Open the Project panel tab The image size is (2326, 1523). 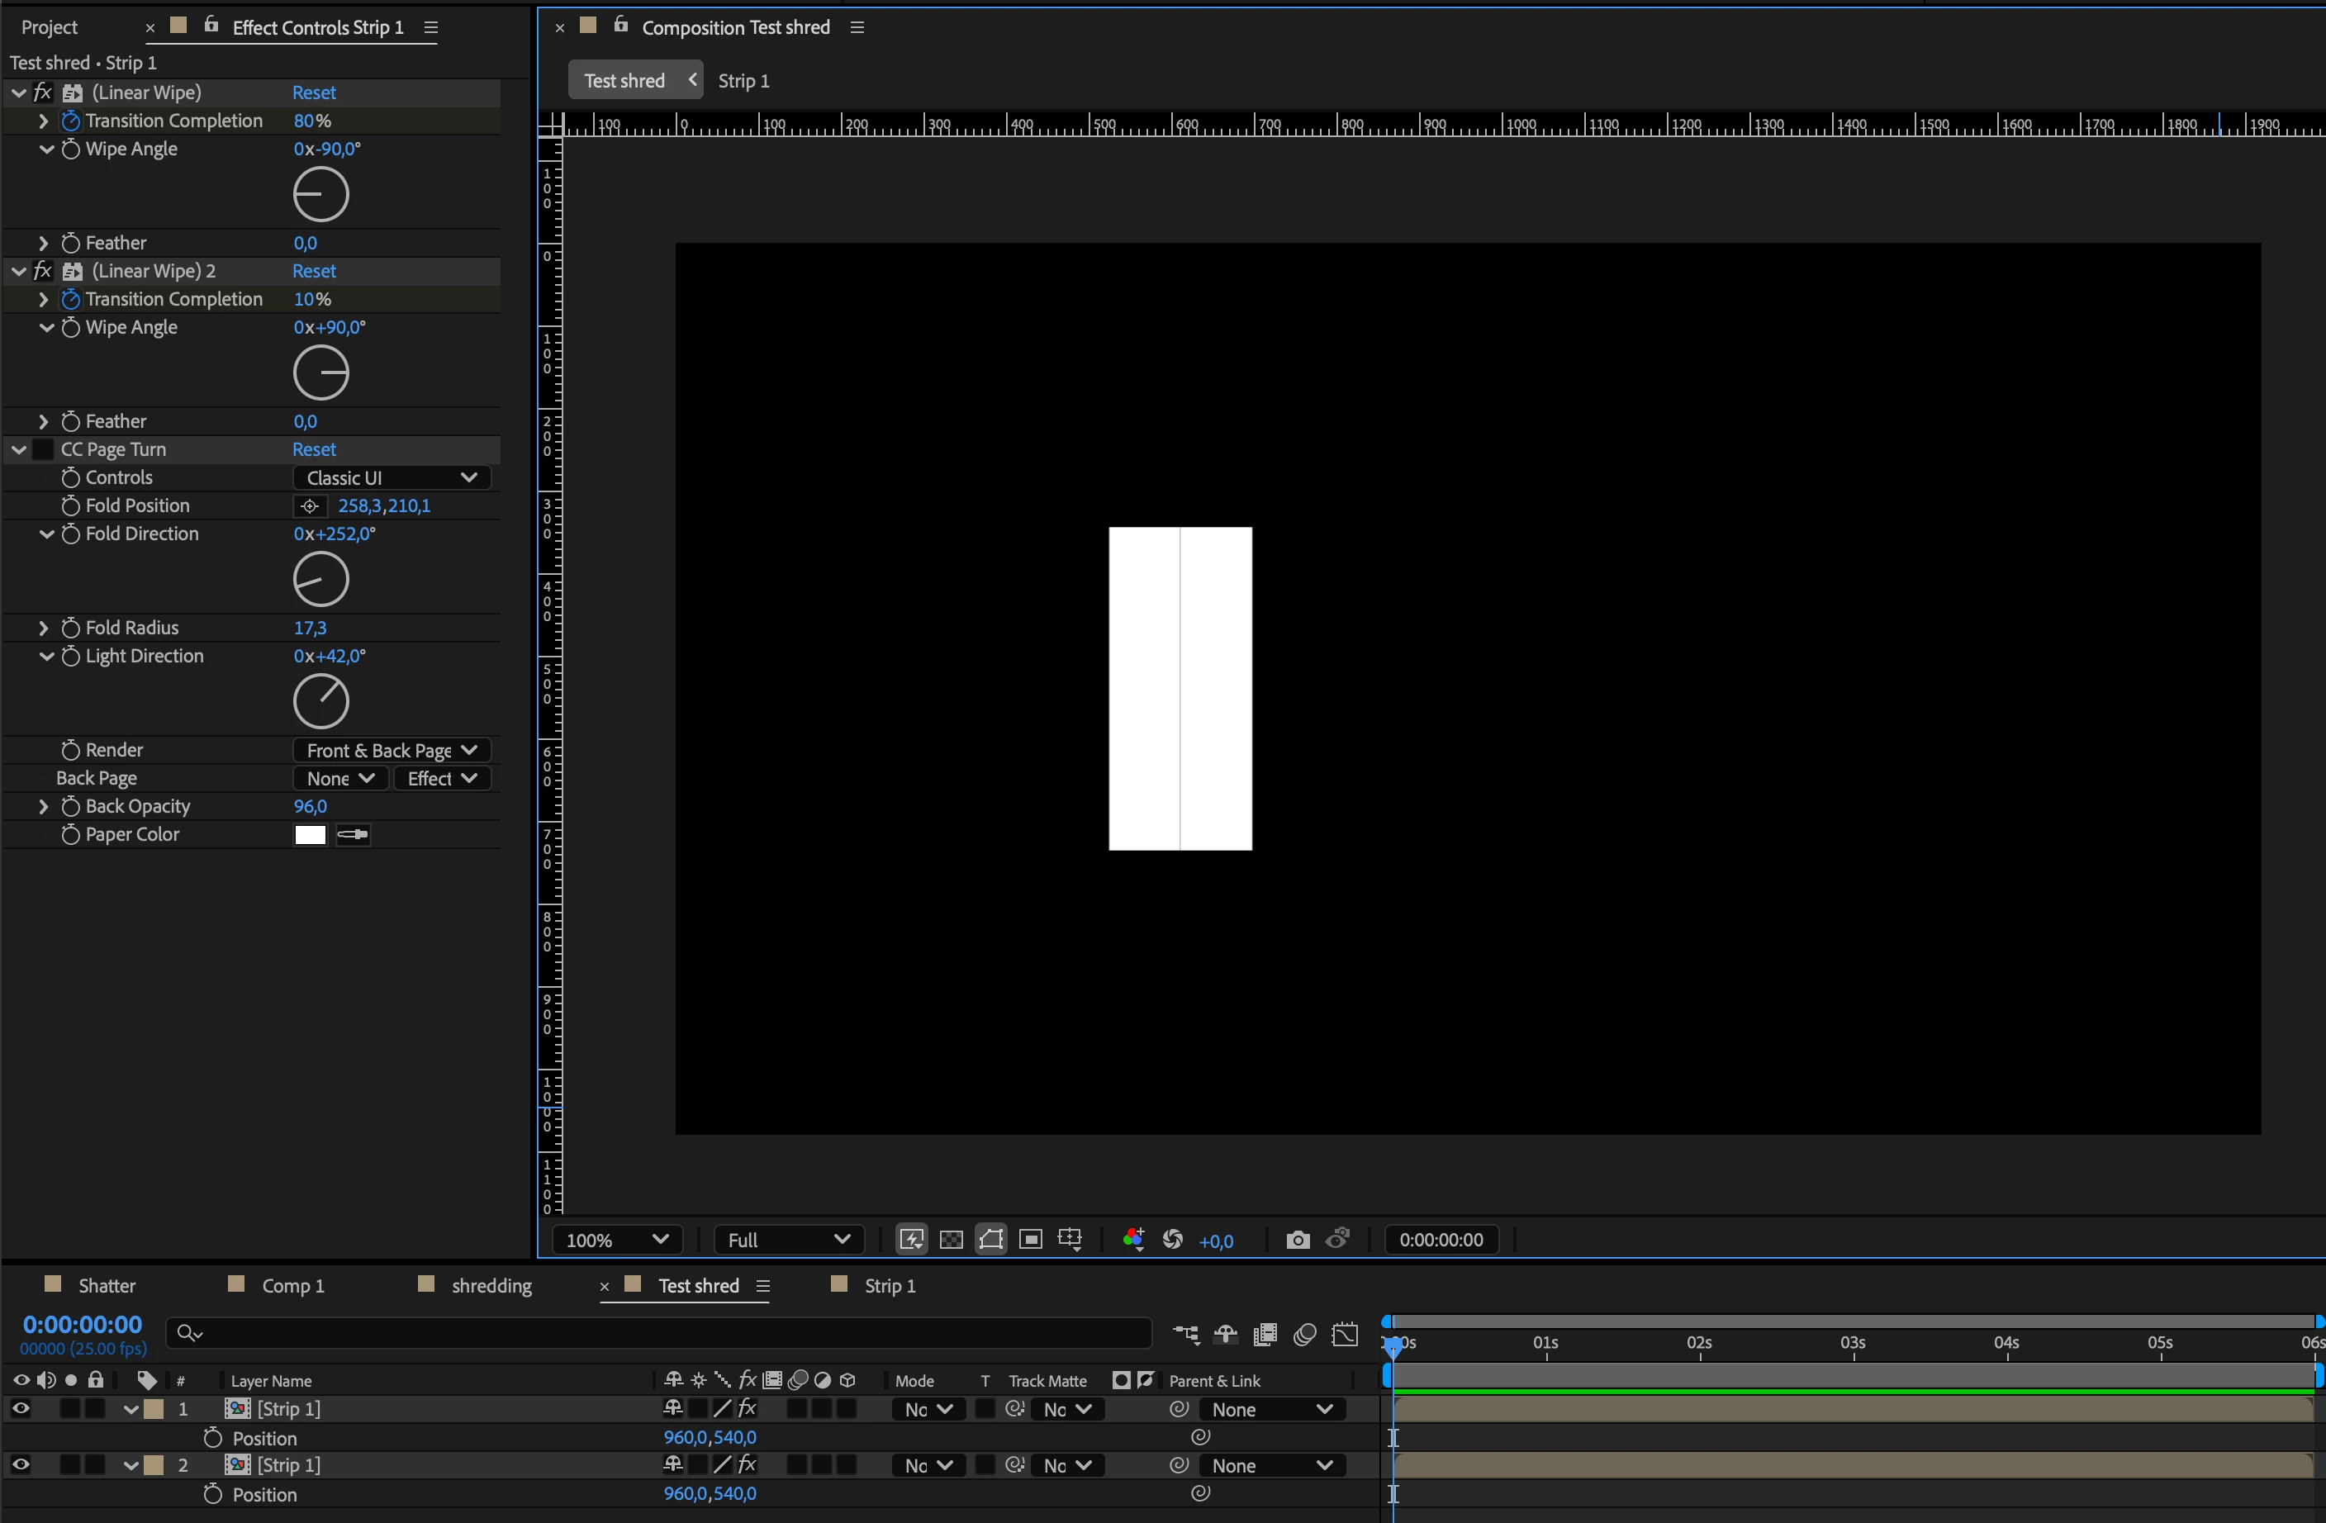(49, 27)
